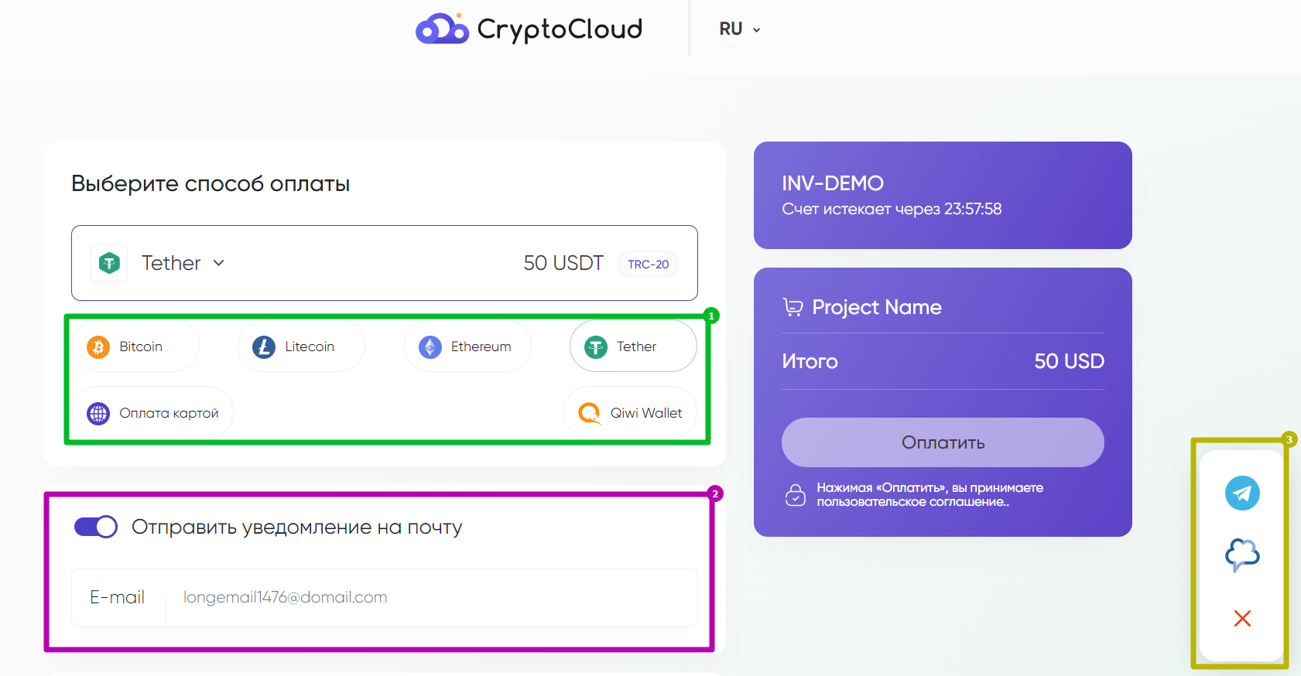Select Qiwi Wallet payment method
This screenshot has width=1301, height=676.
[x=630, y=413]
